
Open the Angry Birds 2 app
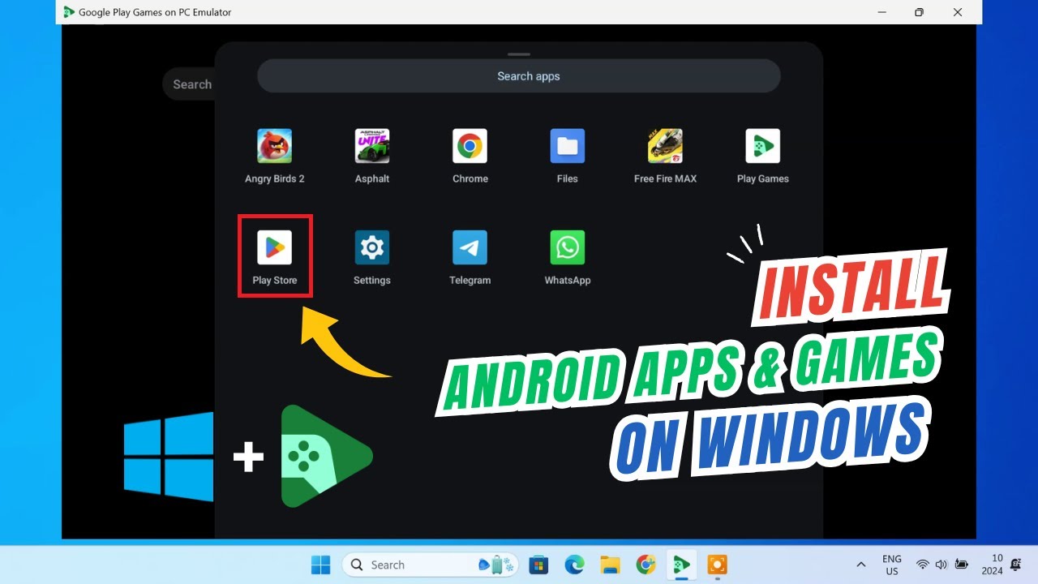pyautogui.click(x=275, y=147)
